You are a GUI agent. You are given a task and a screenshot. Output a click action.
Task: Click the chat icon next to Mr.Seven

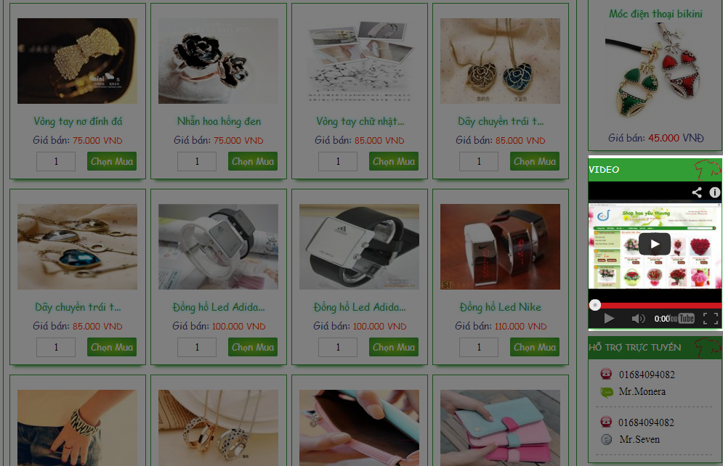(607, 439)
